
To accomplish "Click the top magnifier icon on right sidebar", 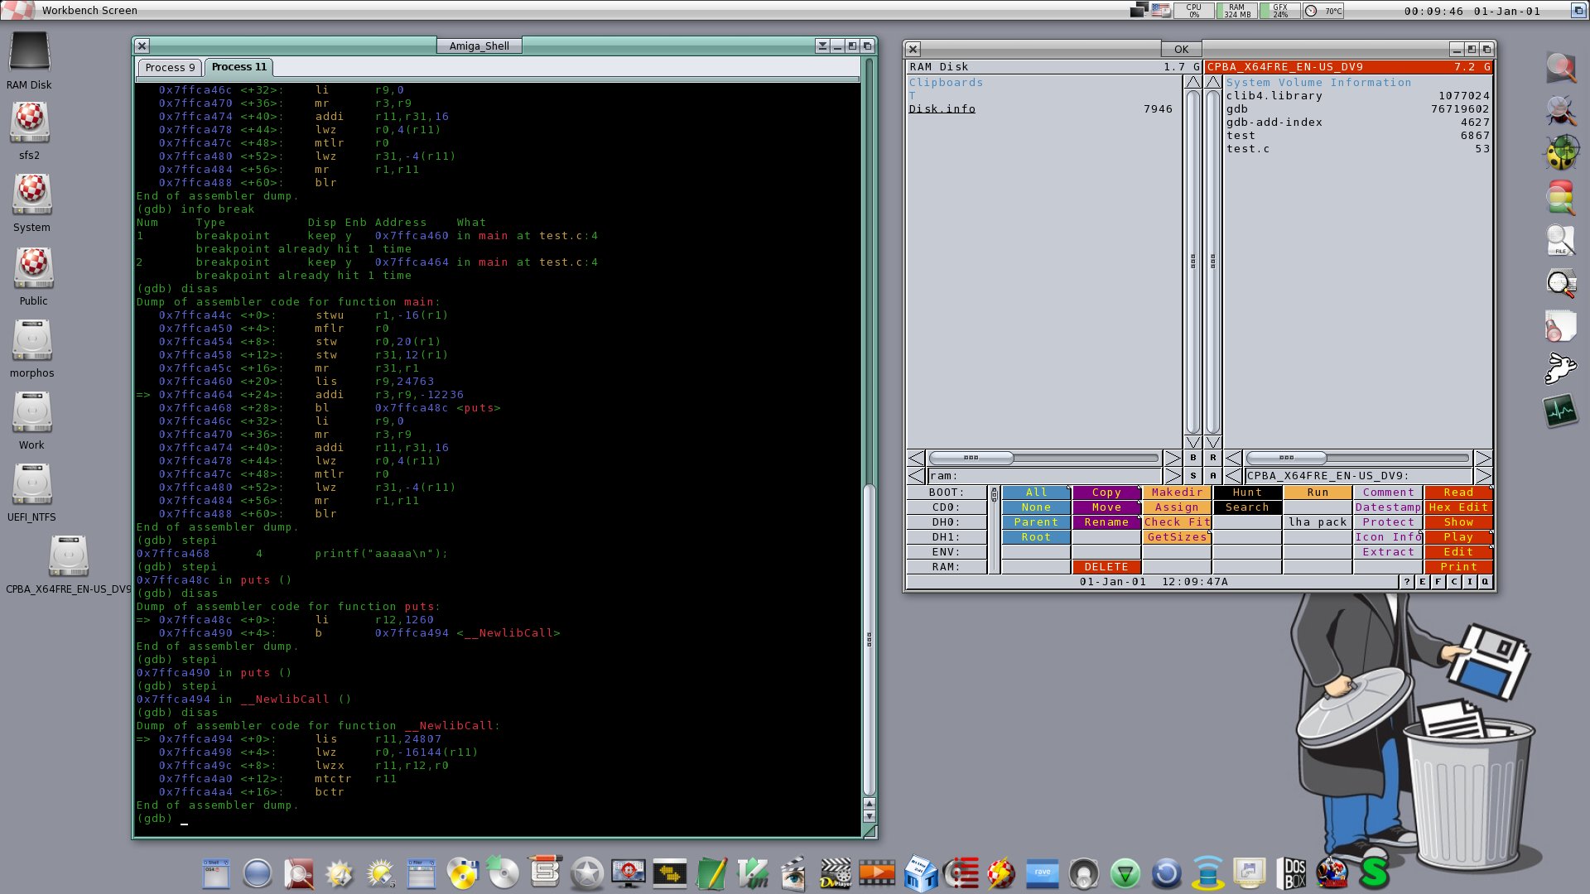I will click(x=1561, y=68).
